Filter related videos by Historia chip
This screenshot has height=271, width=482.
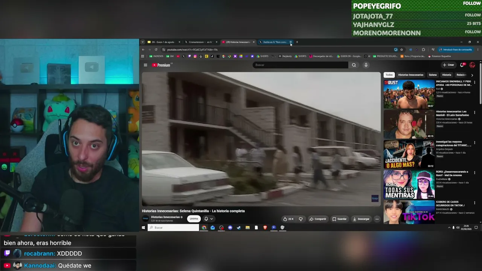[447, 75]
